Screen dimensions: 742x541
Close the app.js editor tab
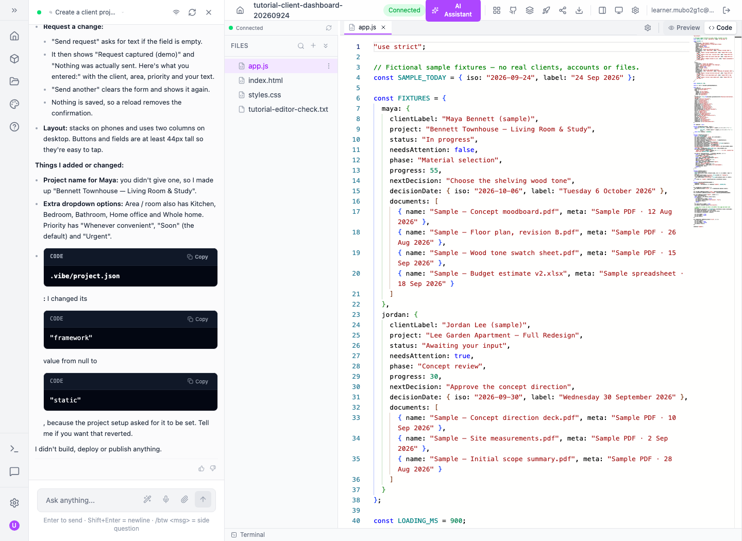point(383,27)
